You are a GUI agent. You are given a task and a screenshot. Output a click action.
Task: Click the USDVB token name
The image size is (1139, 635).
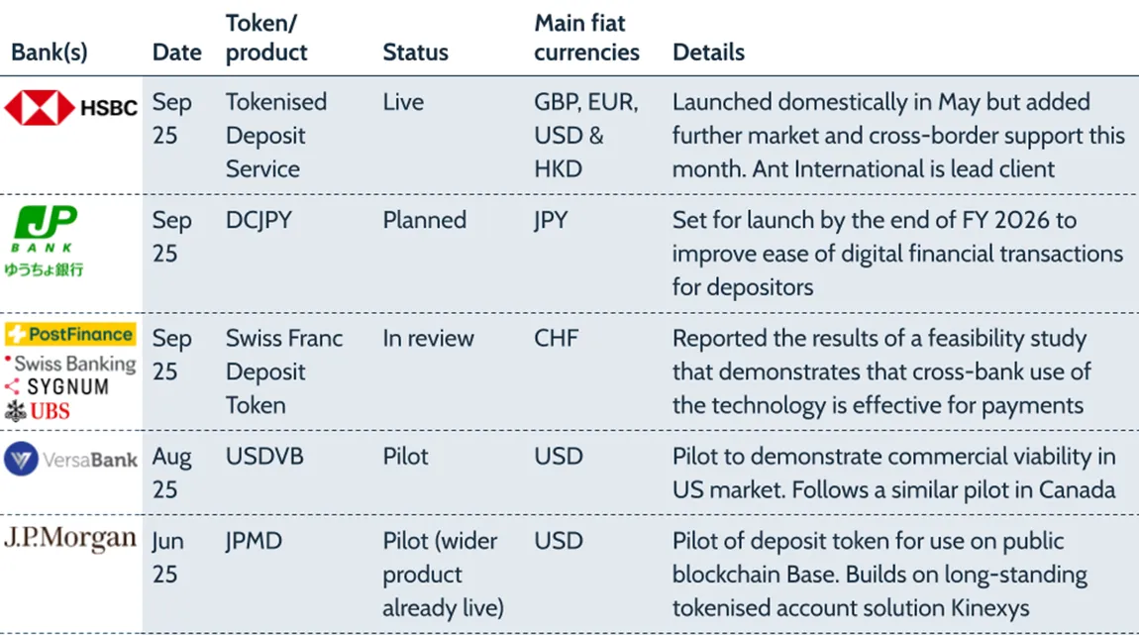264,457
